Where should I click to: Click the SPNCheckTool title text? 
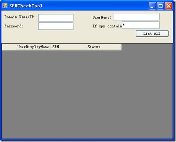pyautogui.click(x=26, y=6)
